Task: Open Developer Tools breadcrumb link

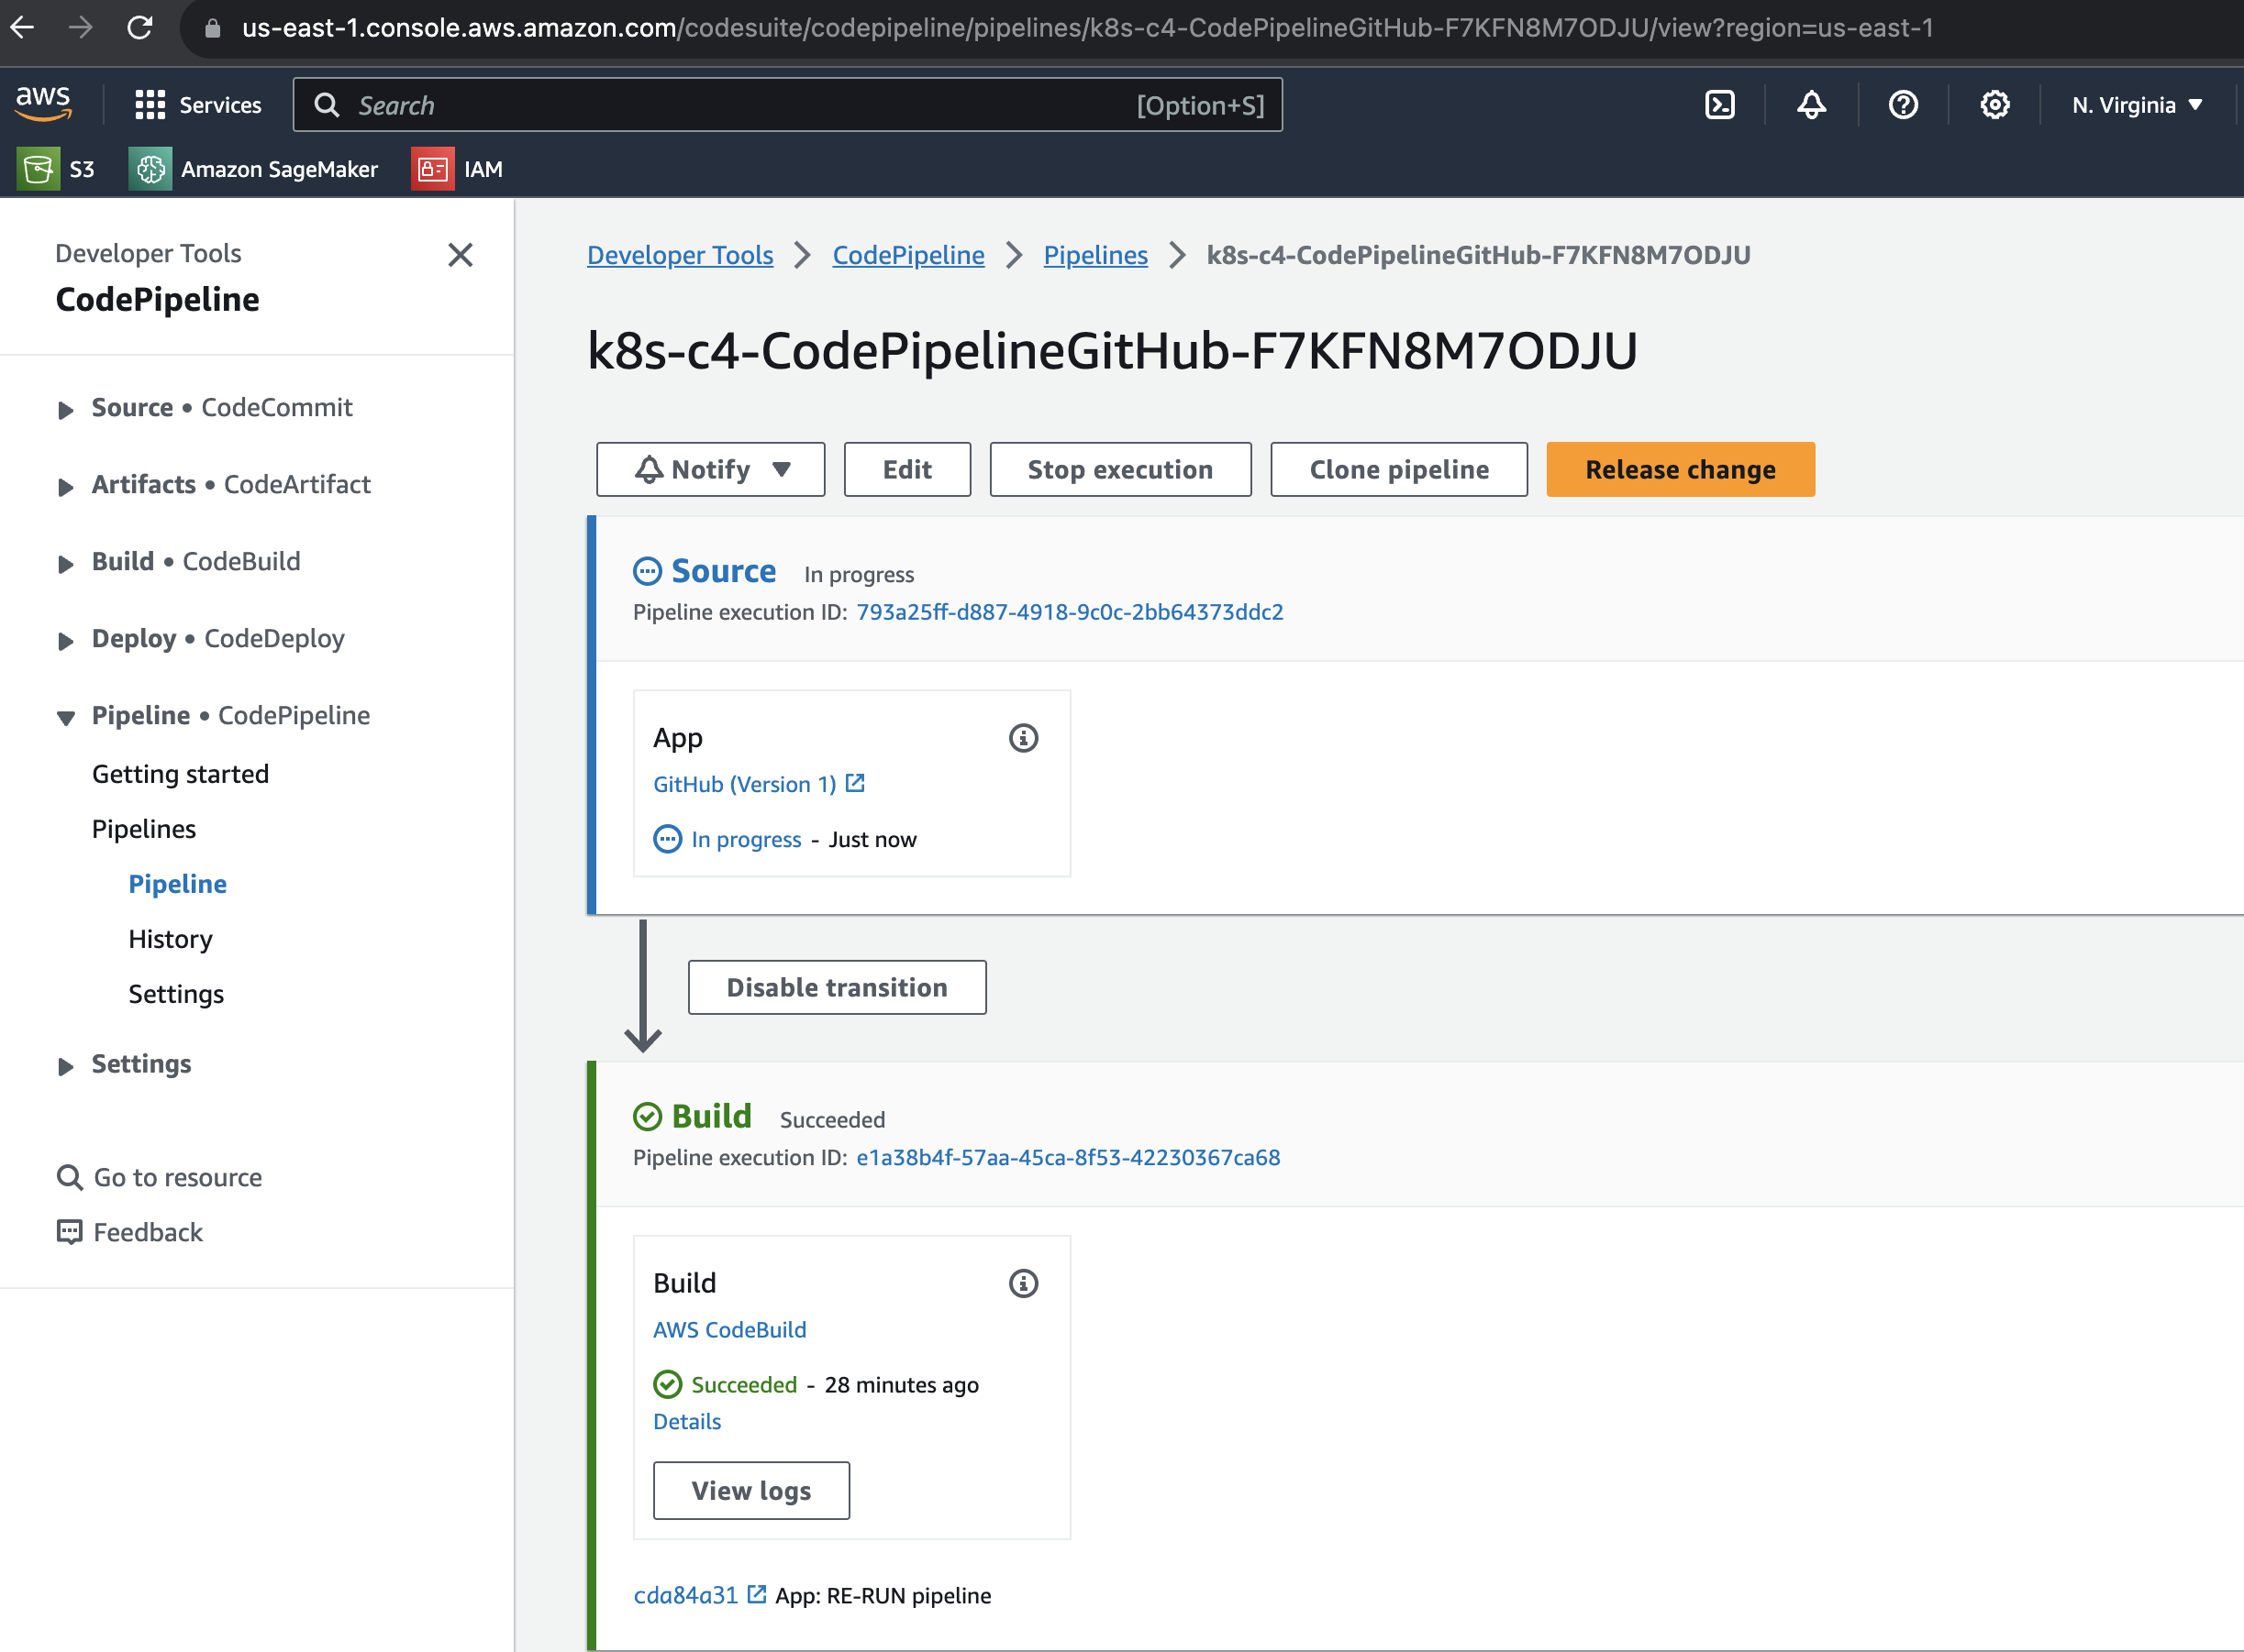Action: [x=681, y=255]
